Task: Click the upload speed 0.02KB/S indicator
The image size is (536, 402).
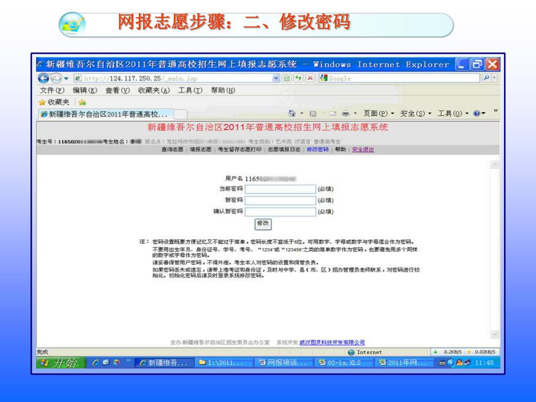Action: point(482,352)
